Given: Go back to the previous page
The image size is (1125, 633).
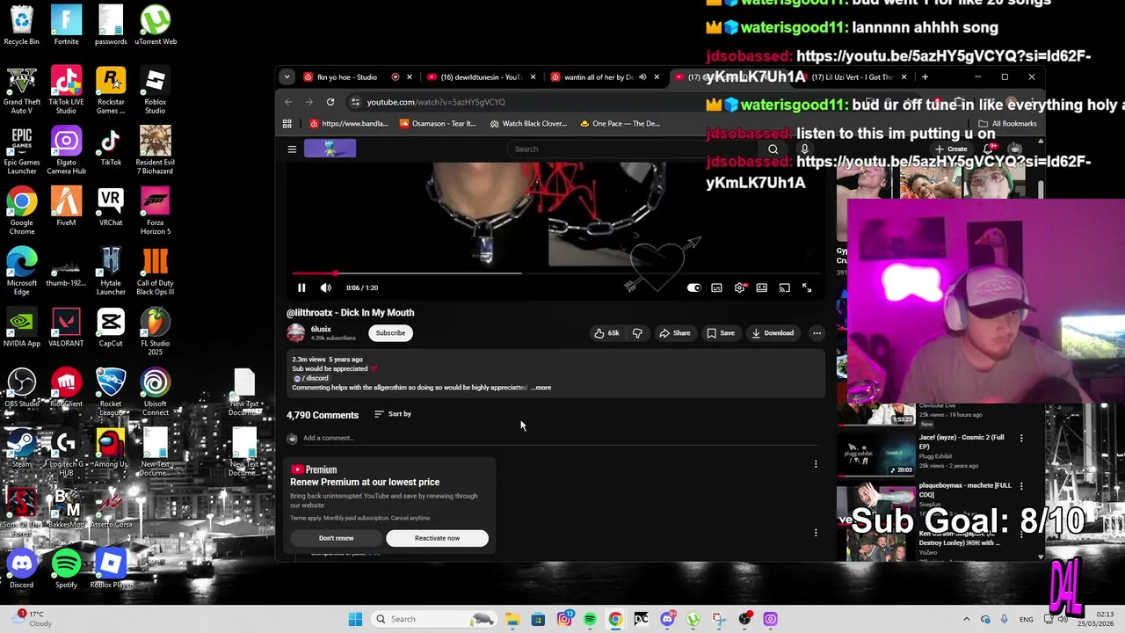Looking at the screenshot, I should (x=288, y=102).
